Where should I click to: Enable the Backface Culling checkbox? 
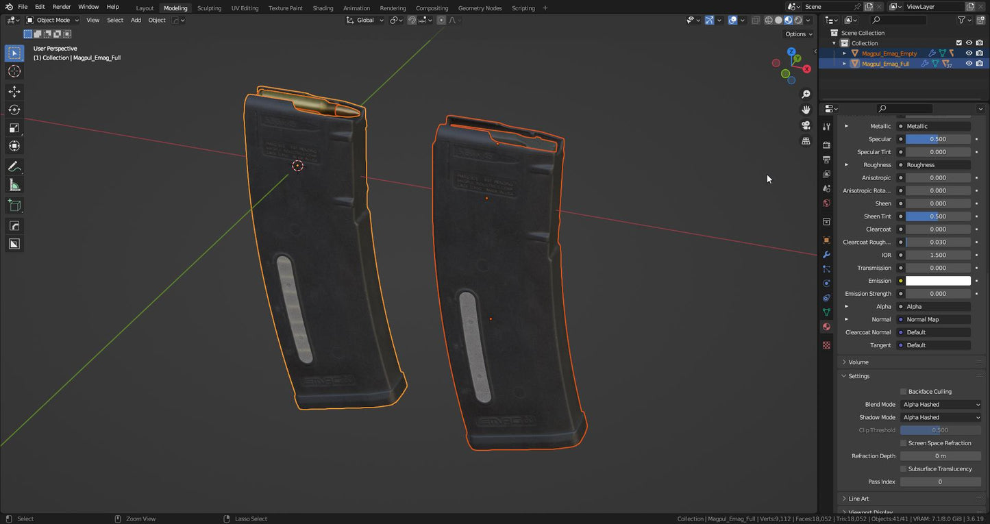point(903,392)
